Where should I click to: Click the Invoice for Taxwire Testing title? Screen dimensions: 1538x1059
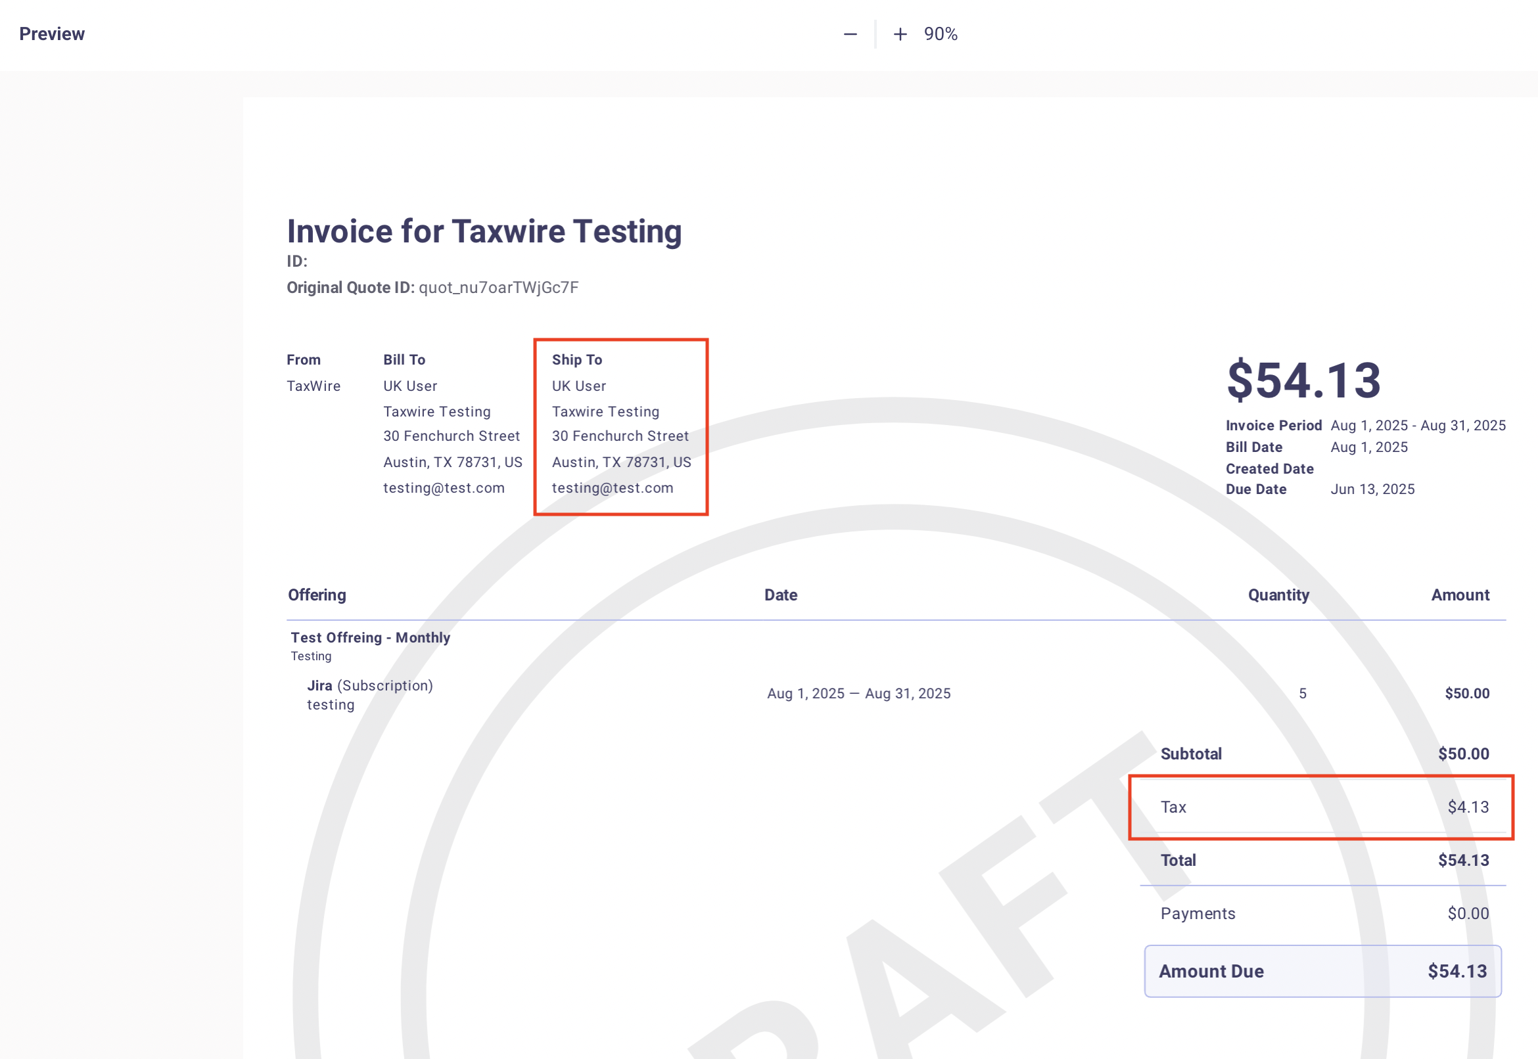(x=484, y=231)
